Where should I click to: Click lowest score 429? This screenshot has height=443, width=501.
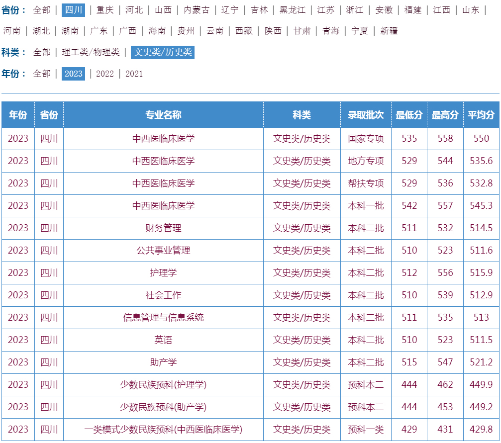point(409,429)
